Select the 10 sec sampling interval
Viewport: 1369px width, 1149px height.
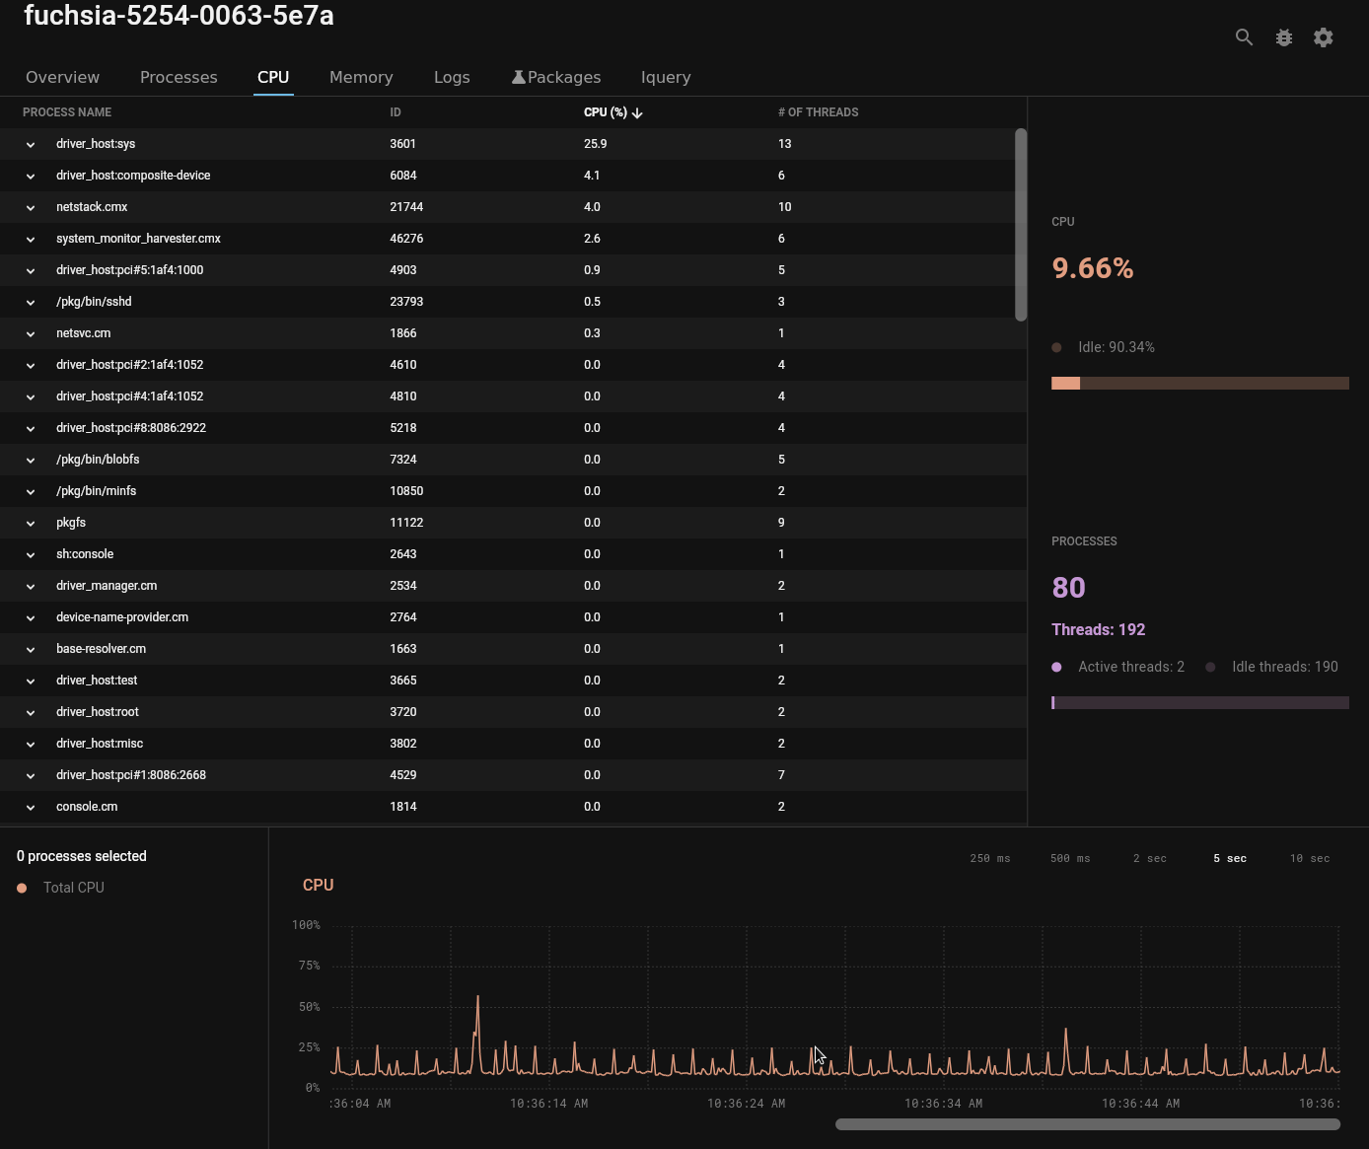pos(1310,858)
